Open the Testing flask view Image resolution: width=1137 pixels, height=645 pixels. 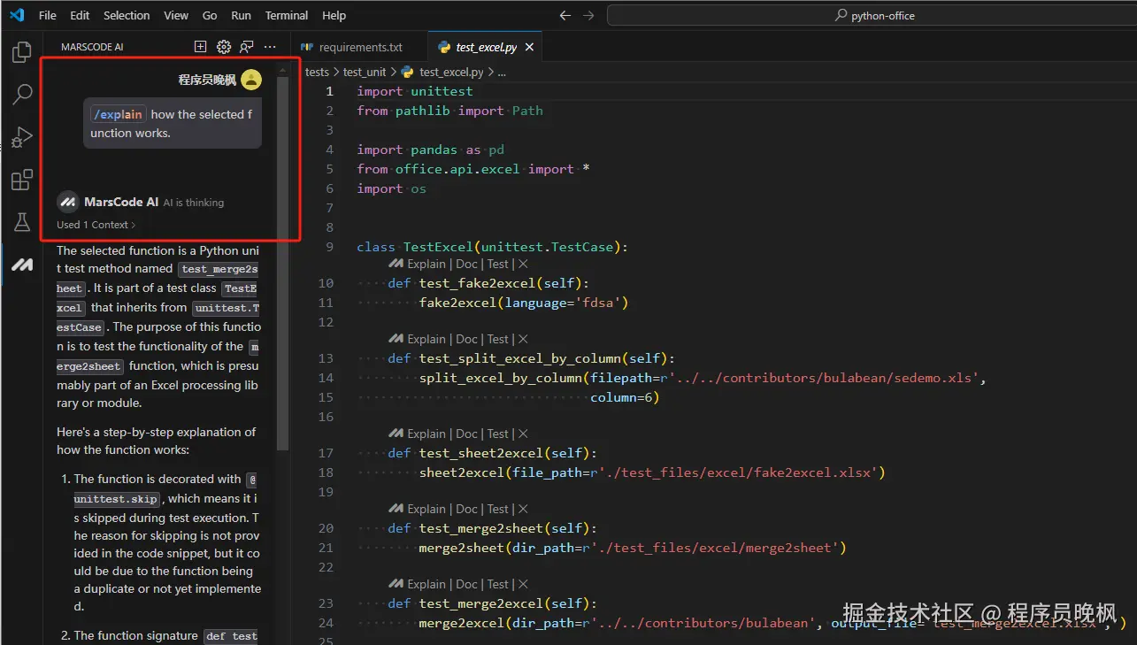[x=22, y=223]
